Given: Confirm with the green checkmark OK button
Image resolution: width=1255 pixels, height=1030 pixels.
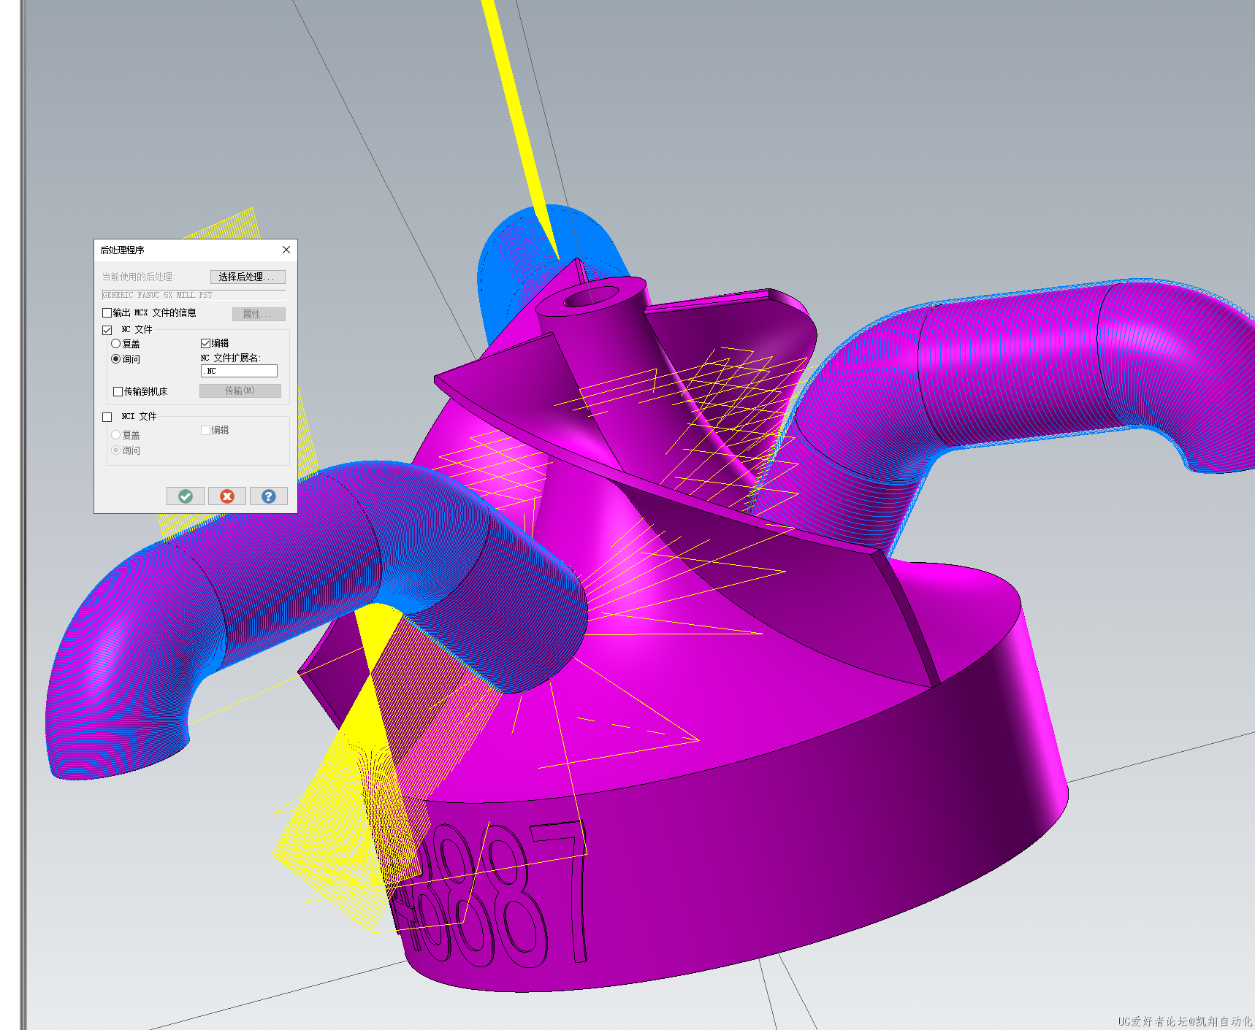Looking at the screenshot, I should tap(186, 496).
